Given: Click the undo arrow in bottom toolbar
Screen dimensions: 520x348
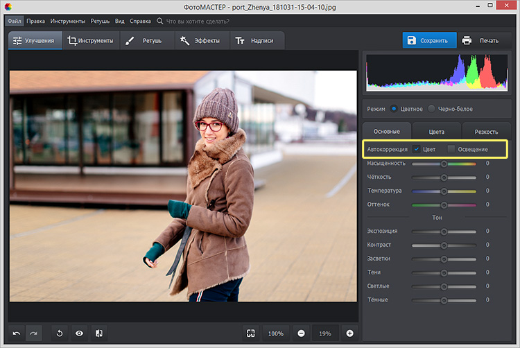Looking at the screenshot, I should pyautogui.click(x=17, y=333).
